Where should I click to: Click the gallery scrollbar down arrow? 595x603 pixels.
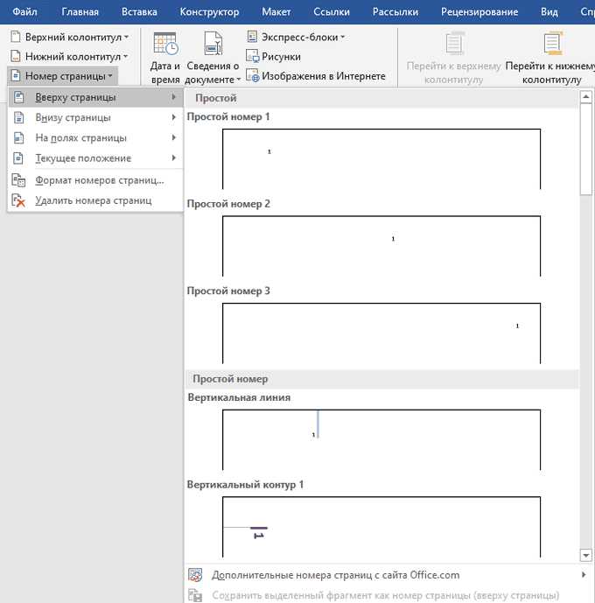pyautogui.click(x=586, y=556)
